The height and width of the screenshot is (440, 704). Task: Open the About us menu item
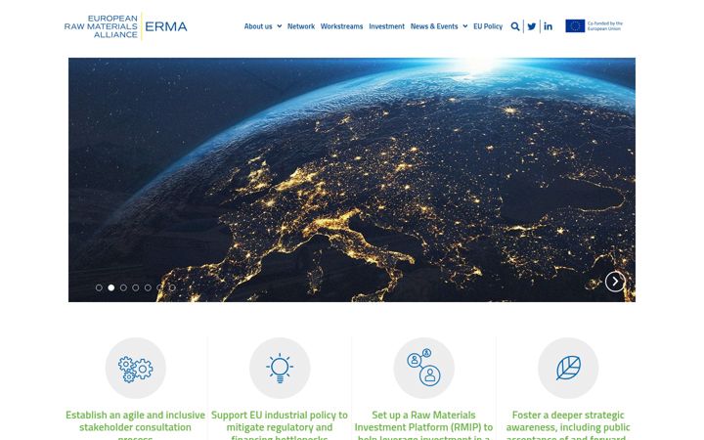[258, 26]
